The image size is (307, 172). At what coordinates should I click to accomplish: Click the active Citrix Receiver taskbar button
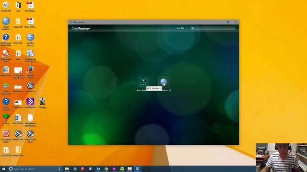tap(138, 169)
